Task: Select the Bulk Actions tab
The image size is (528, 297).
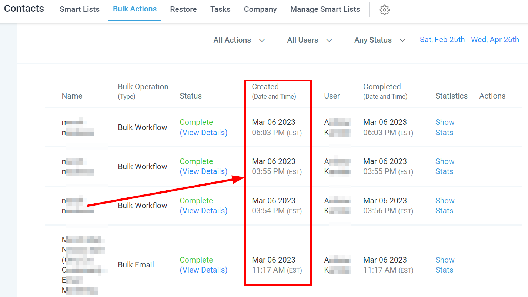Action: pyautogui.click(x=135, y=9)
